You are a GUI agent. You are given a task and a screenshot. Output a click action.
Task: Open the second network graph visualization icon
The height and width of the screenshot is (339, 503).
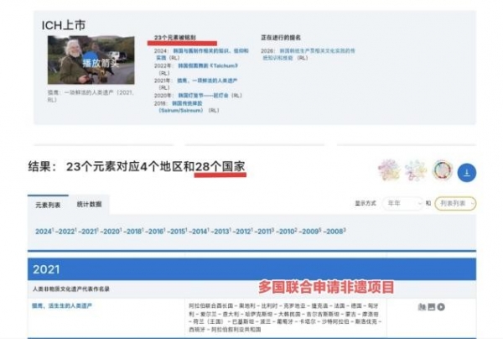[x=416, y=169]
